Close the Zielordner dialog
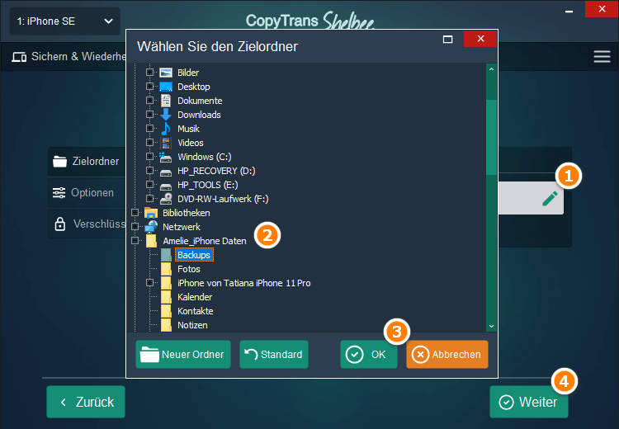This screenshot has width=619, height=429. click(x=480, y=39)
